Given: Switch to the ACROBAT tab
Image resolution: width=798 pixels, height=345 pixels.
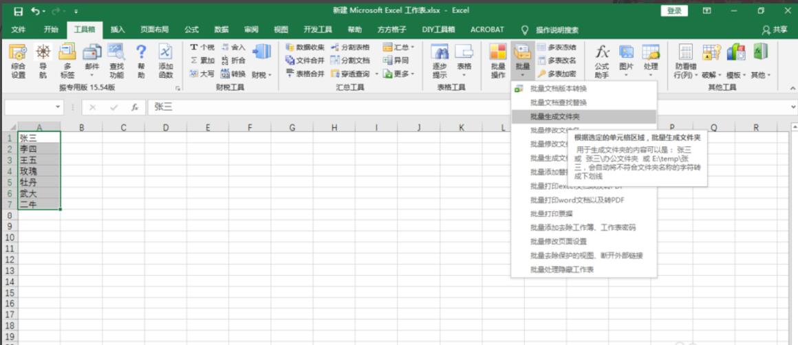Looking at the screenshot, I should (487, 30).
